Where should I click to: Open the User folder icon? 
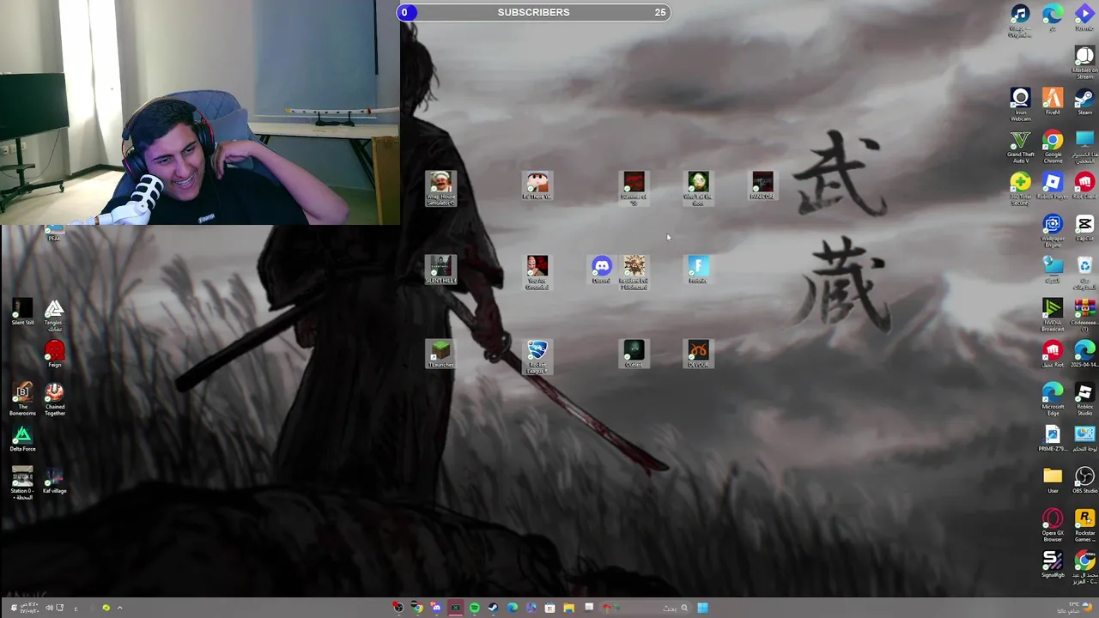[1053, 480]
